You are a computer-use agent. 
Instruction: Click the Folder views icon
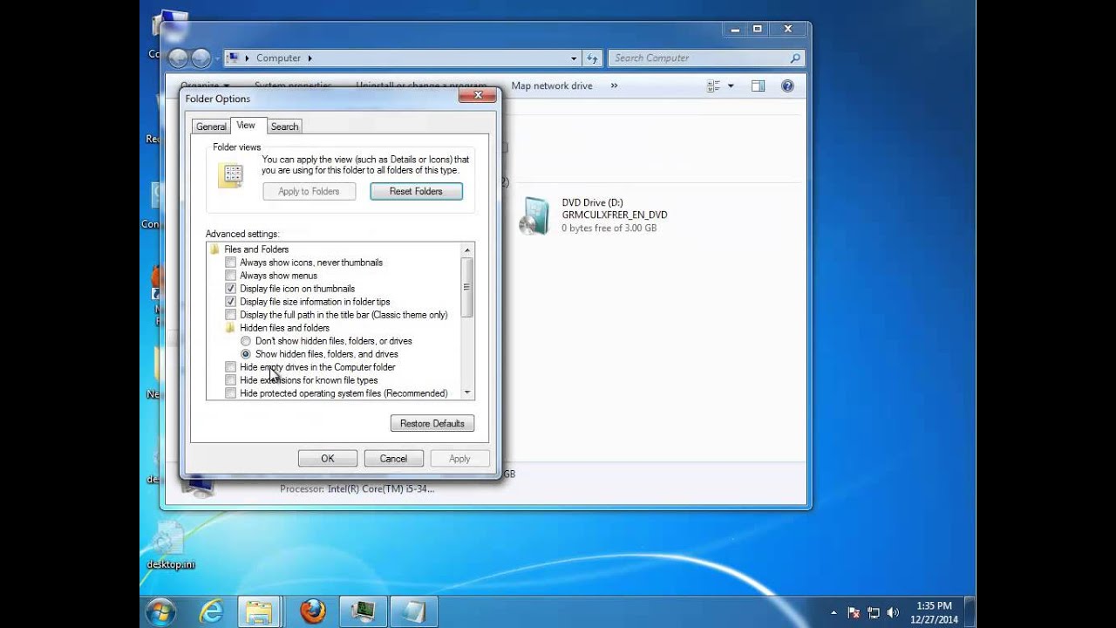(231, 175)
